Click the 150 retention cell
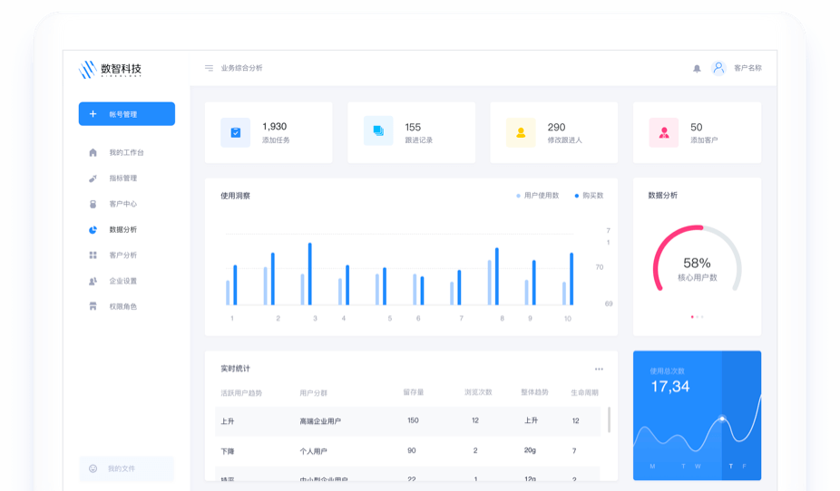Viewport: 840px width, 491px height. coord(413,420)
